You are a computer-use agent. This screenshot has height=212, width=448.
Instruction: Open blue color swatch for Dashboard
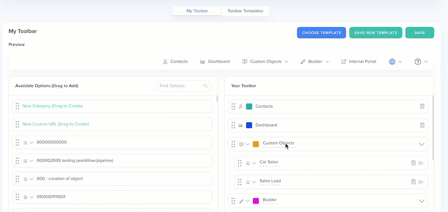(249, 125)
